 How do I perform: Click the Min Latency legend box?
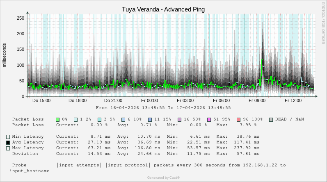pyautogui.click(x=8, y=136)
